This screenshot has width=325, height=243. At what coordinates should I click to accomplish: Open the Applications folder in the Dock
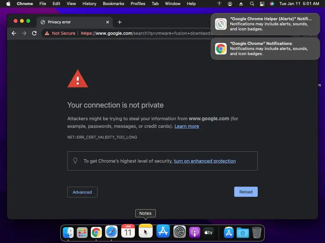pos(229,233)
